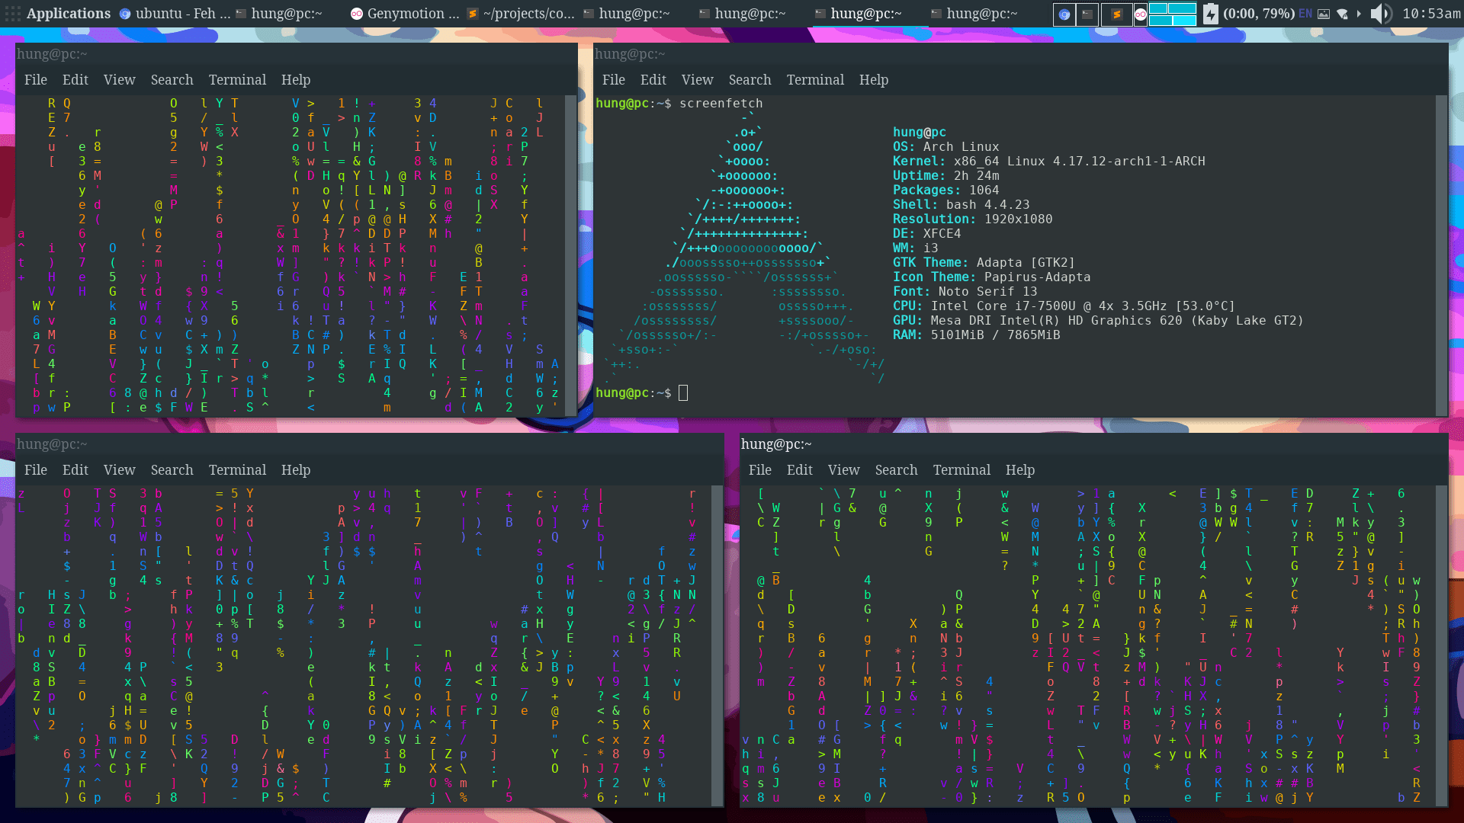This screenshot has width=1464, height=823.
Task: Click the battery indicator icon
Action: (1212, 14)
